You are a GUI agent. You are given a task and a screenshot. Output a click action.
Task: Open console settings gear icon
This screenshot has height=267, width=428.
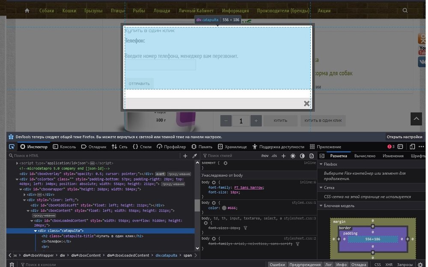pos(419,265)
